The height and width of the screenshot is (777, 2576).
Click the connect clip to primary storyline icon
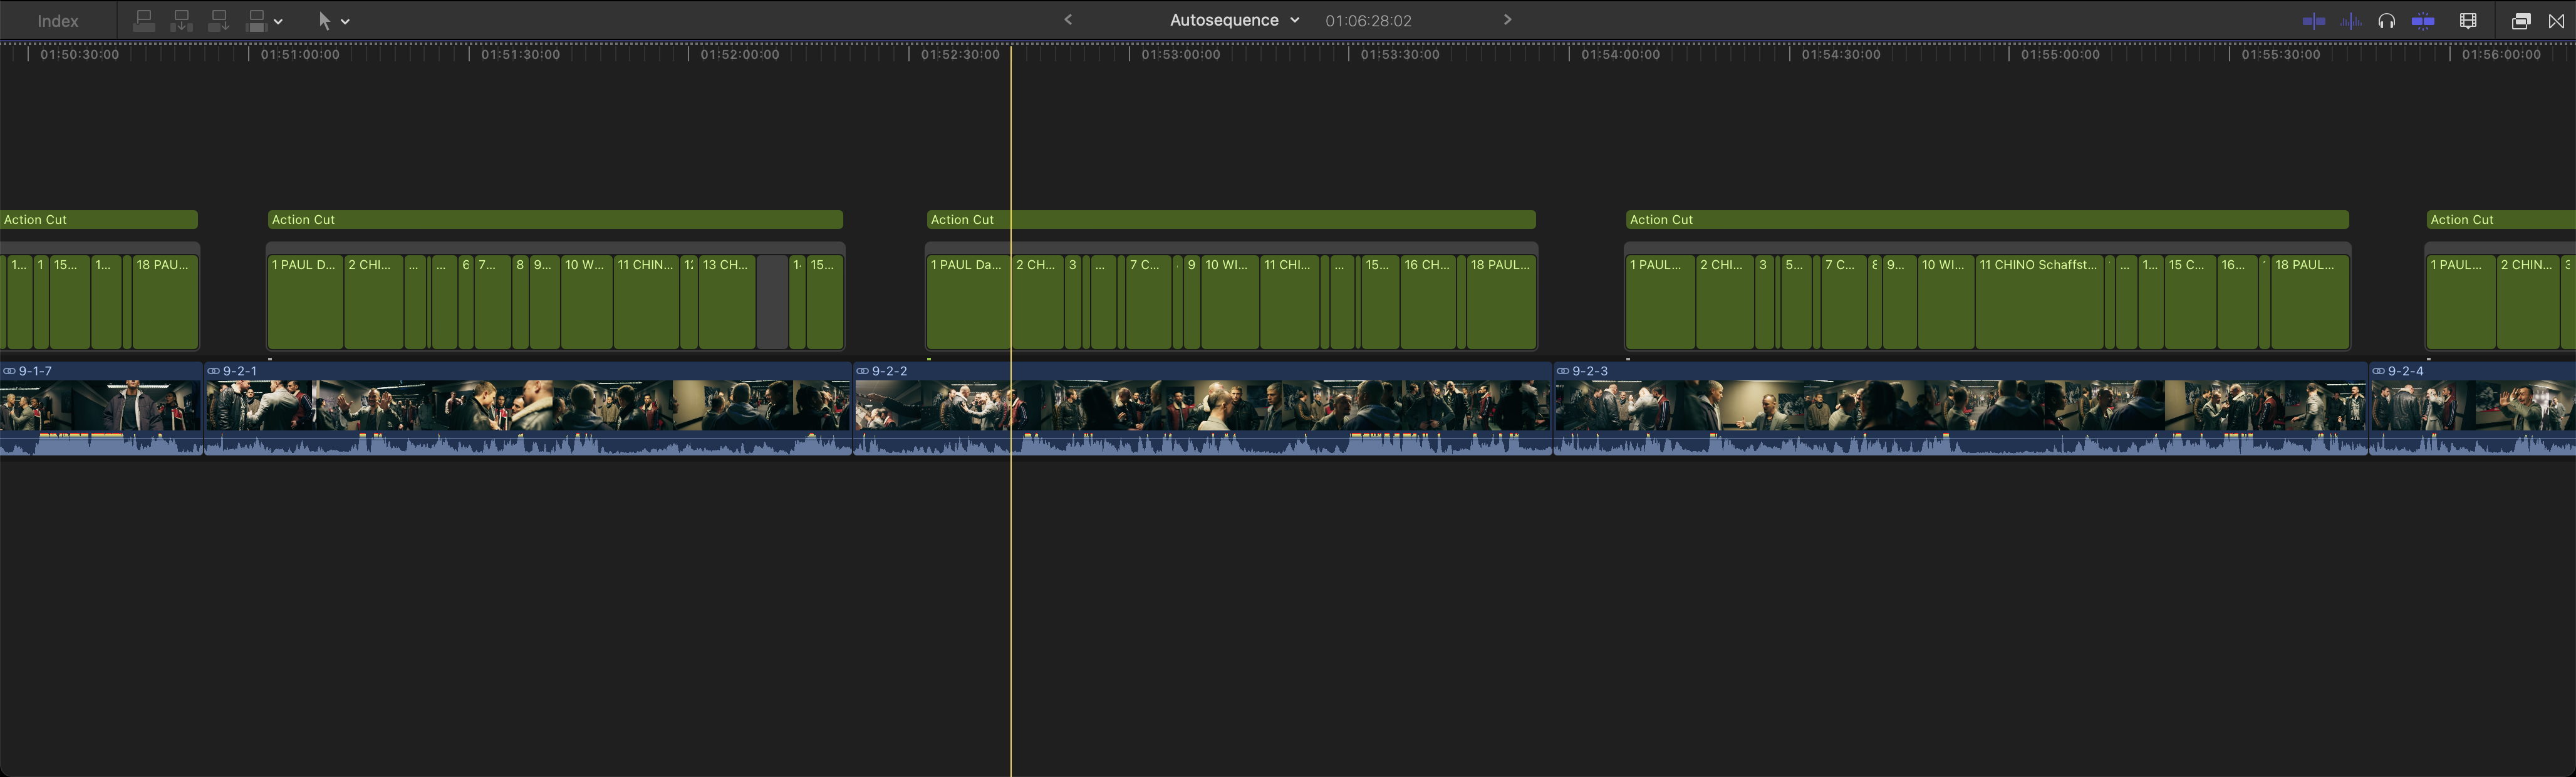(x=144, y=21)
